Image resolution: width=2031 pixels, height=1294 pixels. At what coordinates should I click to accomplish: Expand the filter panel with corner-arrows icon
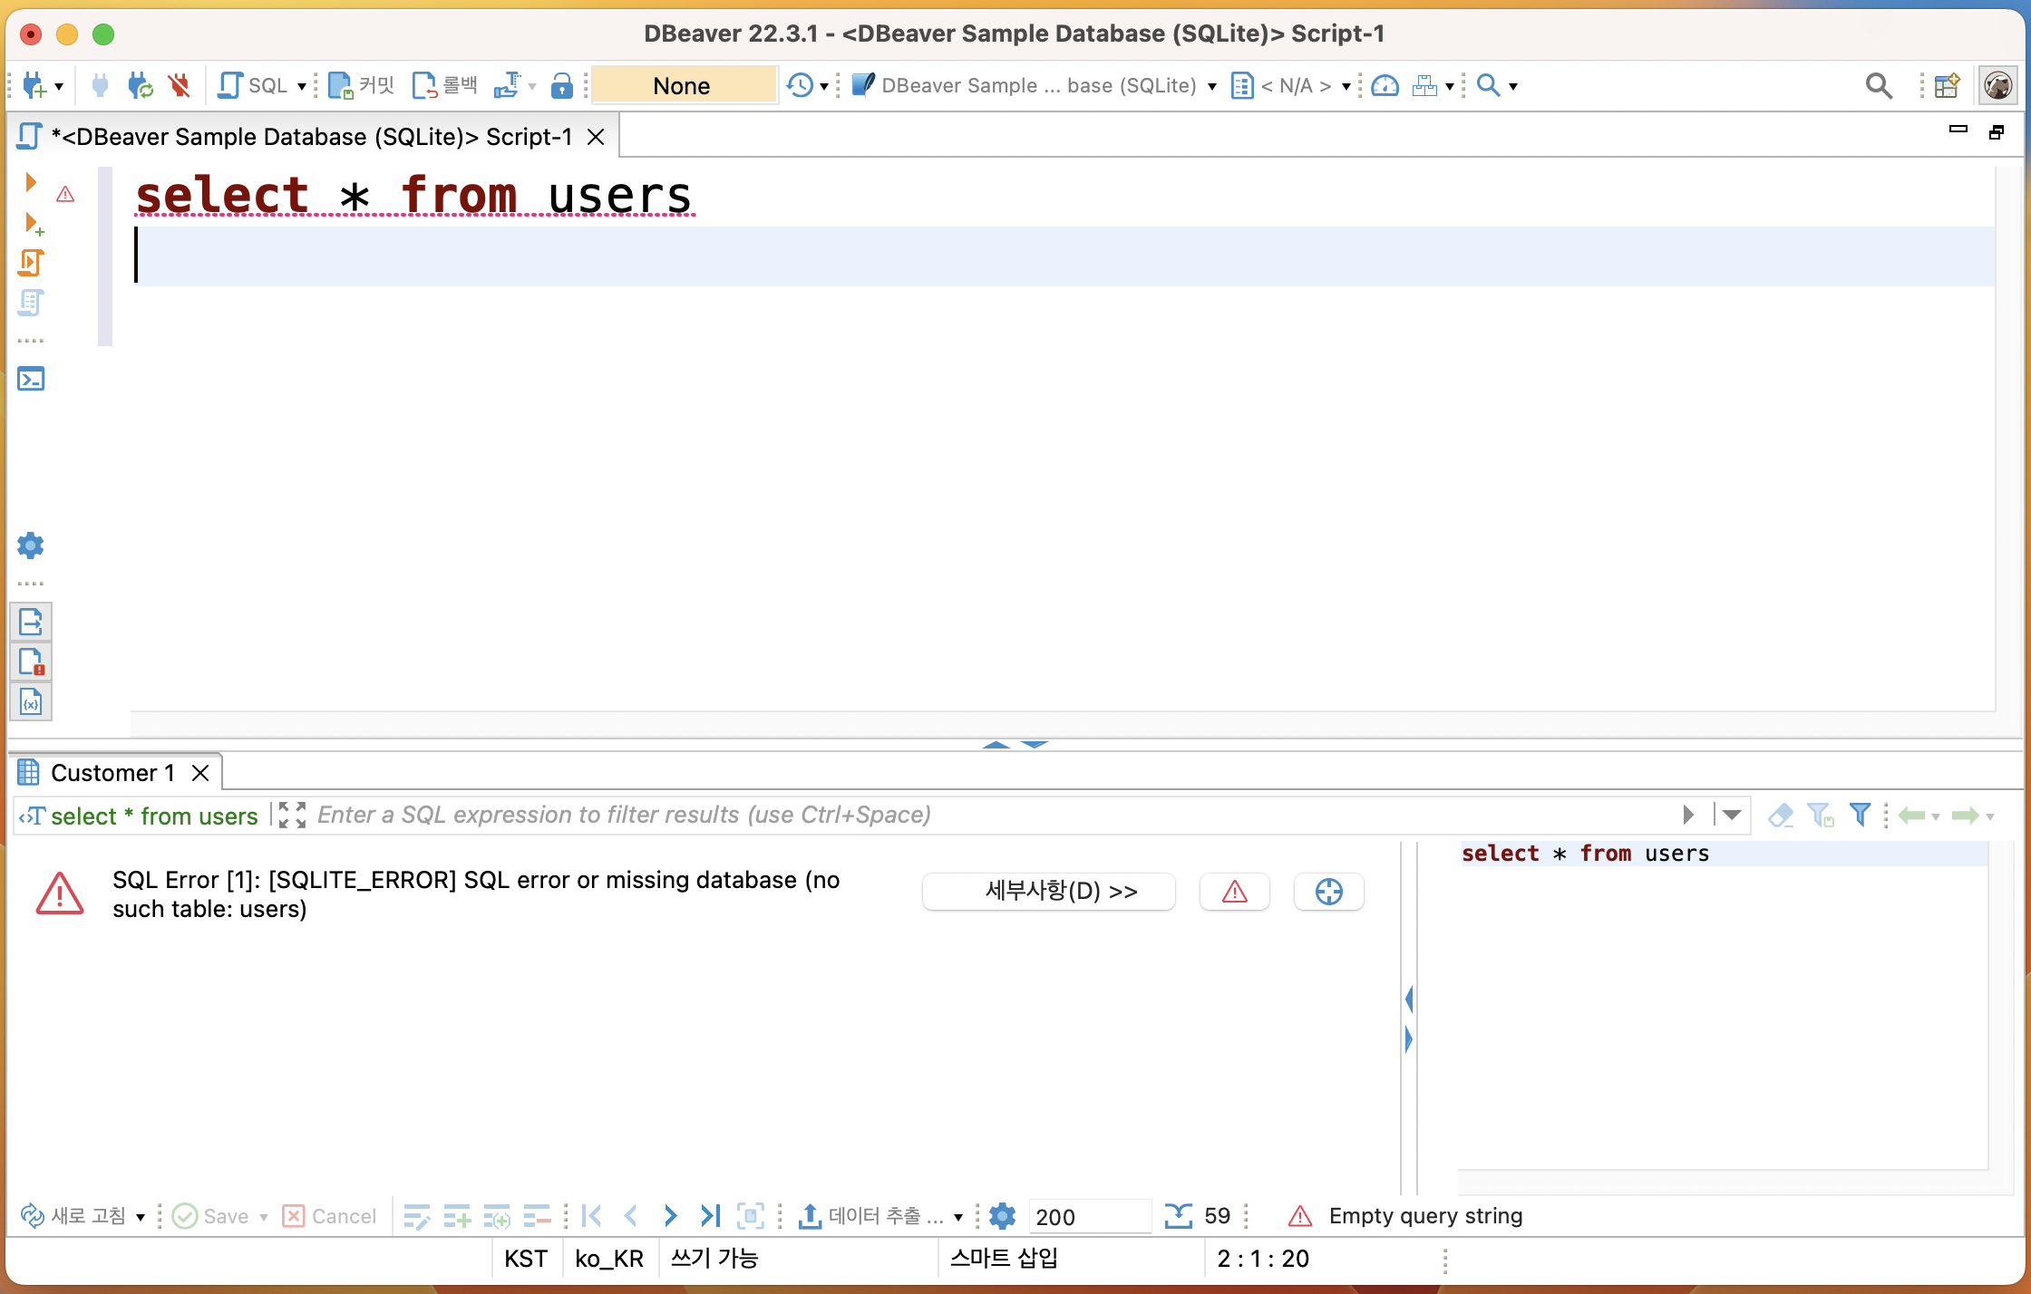pos(292,816)
